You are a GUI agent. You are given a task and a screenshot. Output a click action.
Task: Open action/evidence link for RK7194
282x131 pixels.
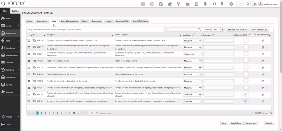click(x=263, y=41)
